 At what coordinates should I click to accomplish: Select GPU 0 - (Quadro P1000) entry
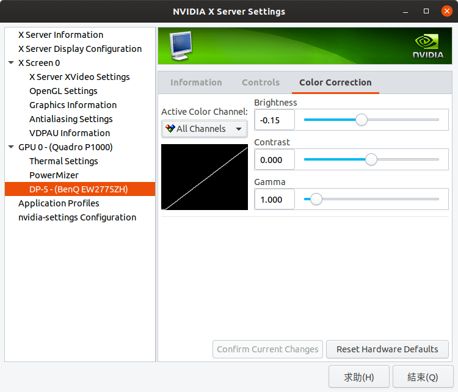(x=65, y=147)
